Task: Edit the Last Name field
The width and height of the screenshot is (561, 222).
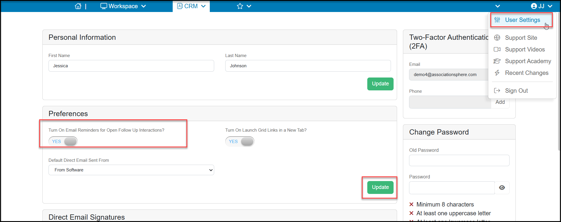Action: coord(308,66)
